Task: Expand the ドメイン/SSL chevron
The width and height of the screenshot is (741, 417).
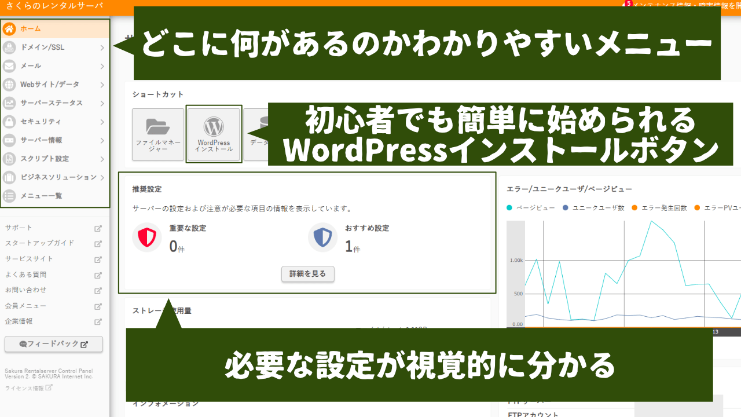Action: (102, 47)
